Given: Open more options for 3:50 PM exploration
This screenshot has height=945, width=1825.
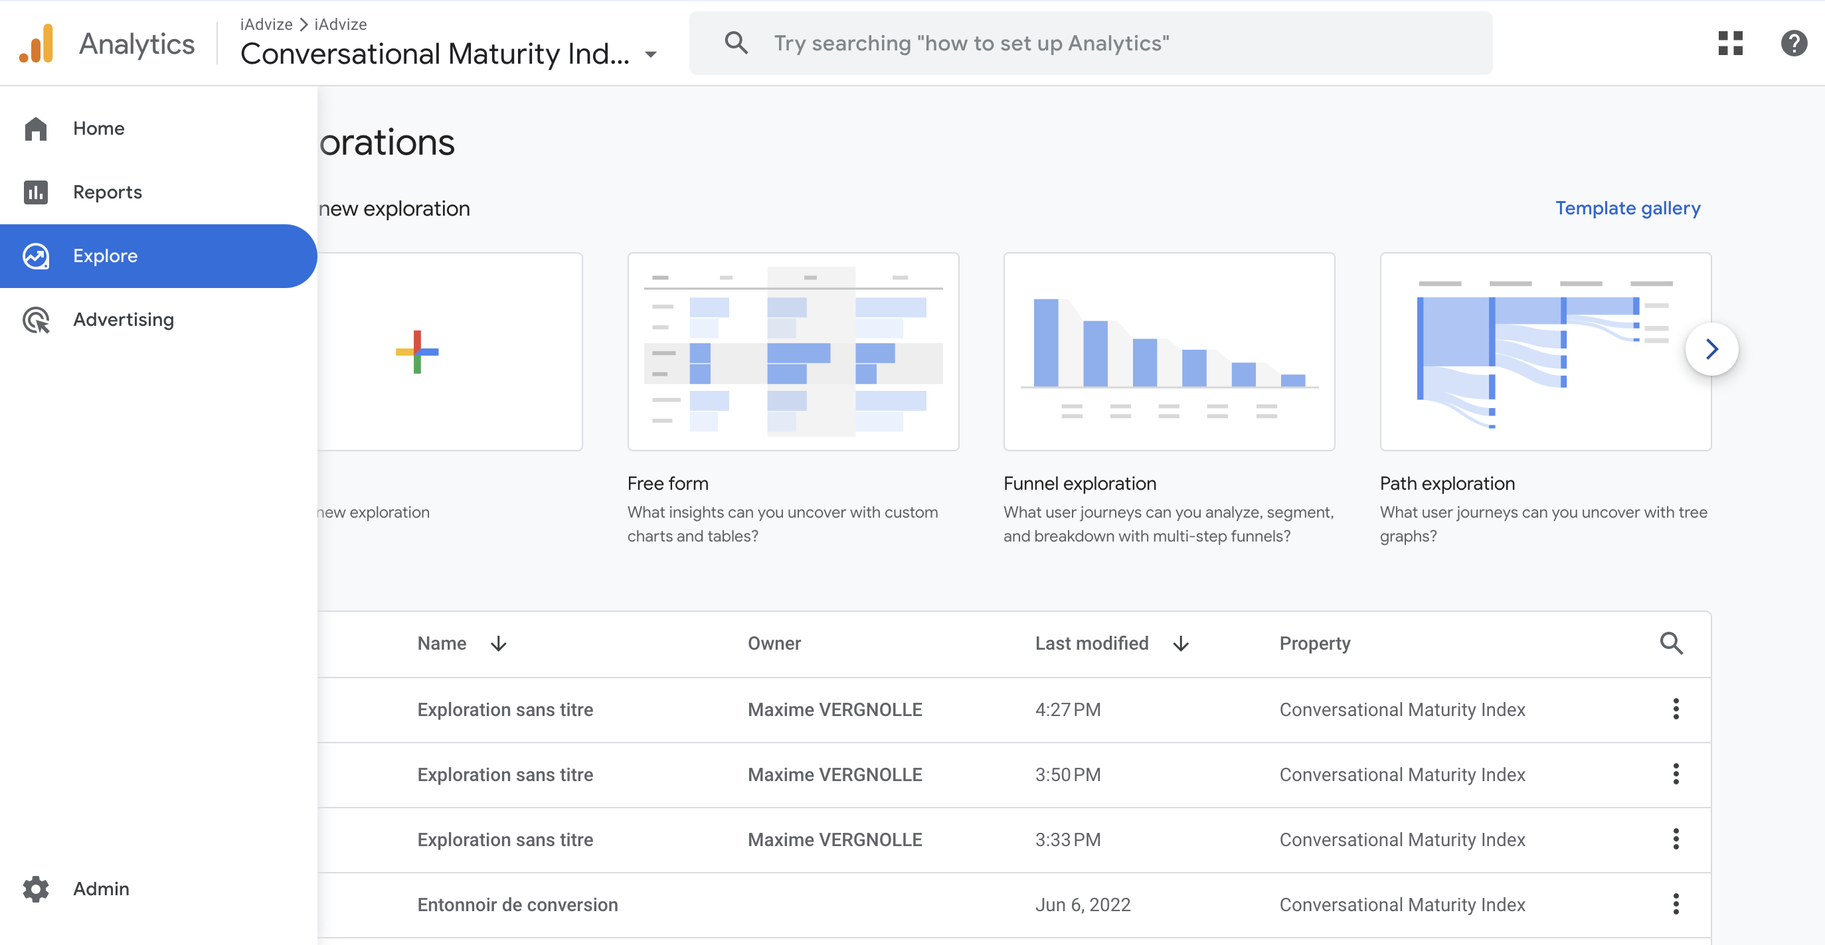Looking at the screenshot, I should 1676,774.
